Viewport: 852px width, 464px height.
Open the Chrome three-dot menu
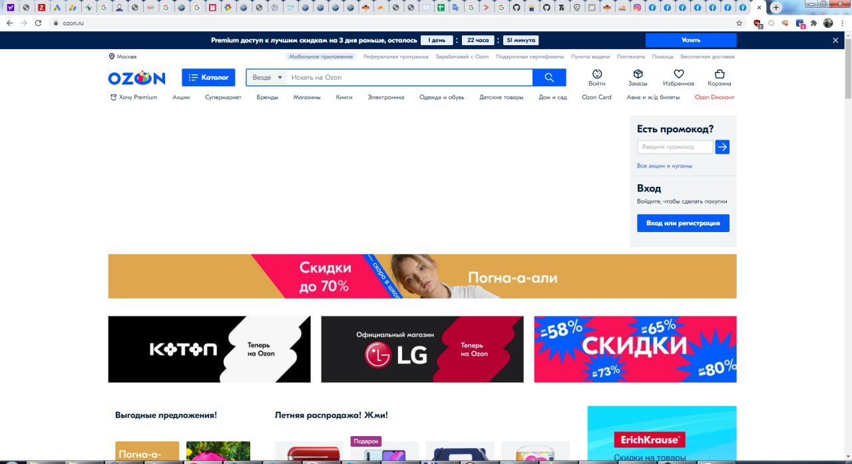click(x=843, y=23)
